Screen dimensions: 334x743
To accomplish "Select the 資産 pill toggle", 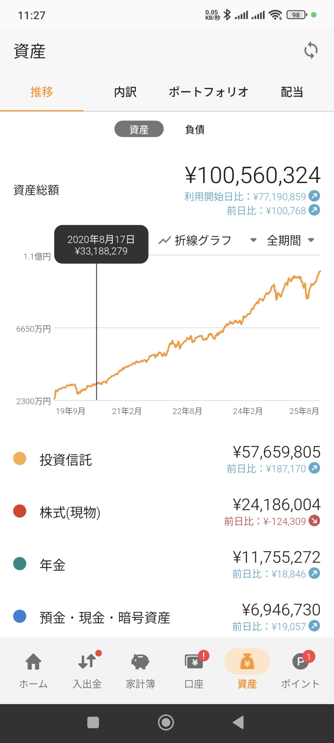I will [x=139, y=129].
